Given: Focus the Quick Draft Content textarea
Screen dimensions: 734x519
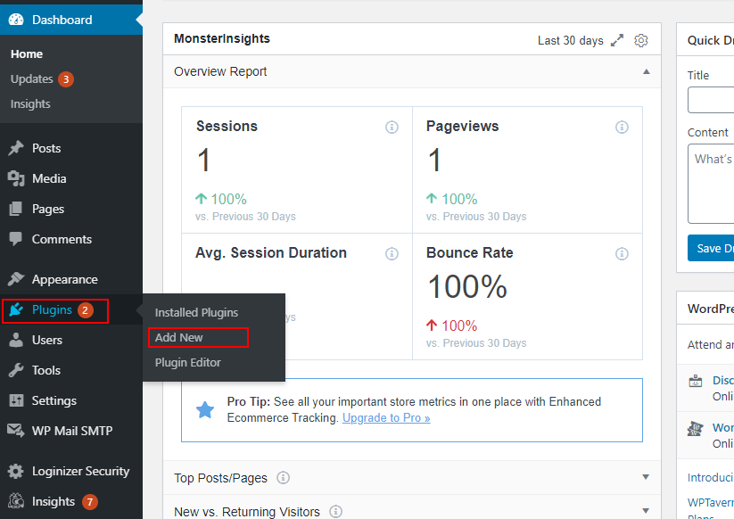Looking at the screenshot, I should pos(711,184).
